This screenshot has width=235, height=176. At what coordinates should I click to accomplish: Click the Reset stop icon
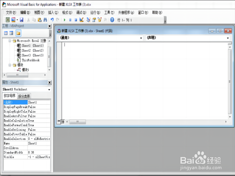(76, 20)
